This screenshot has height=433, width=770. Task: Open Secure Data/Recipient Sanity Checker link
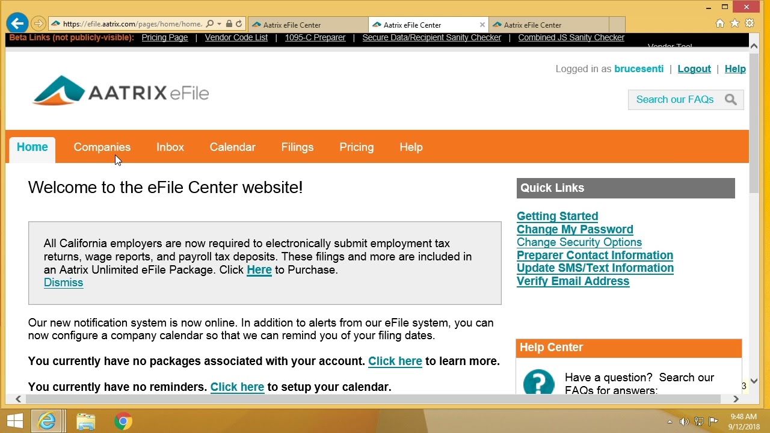432,37
